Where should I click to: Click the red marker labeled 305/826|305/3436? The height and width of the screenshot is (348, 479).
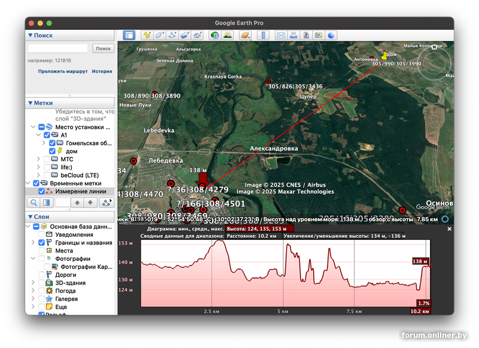click(268, 81)
